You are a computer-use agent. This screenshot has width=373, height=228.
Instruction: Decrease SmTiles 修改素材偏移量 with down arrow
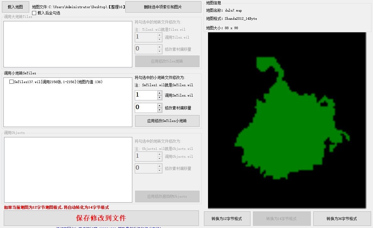tap(160, 110)
